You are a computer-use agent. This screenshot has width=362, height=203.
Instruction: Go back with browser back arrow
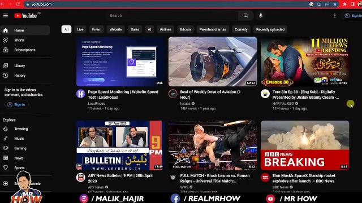(2, 4)
